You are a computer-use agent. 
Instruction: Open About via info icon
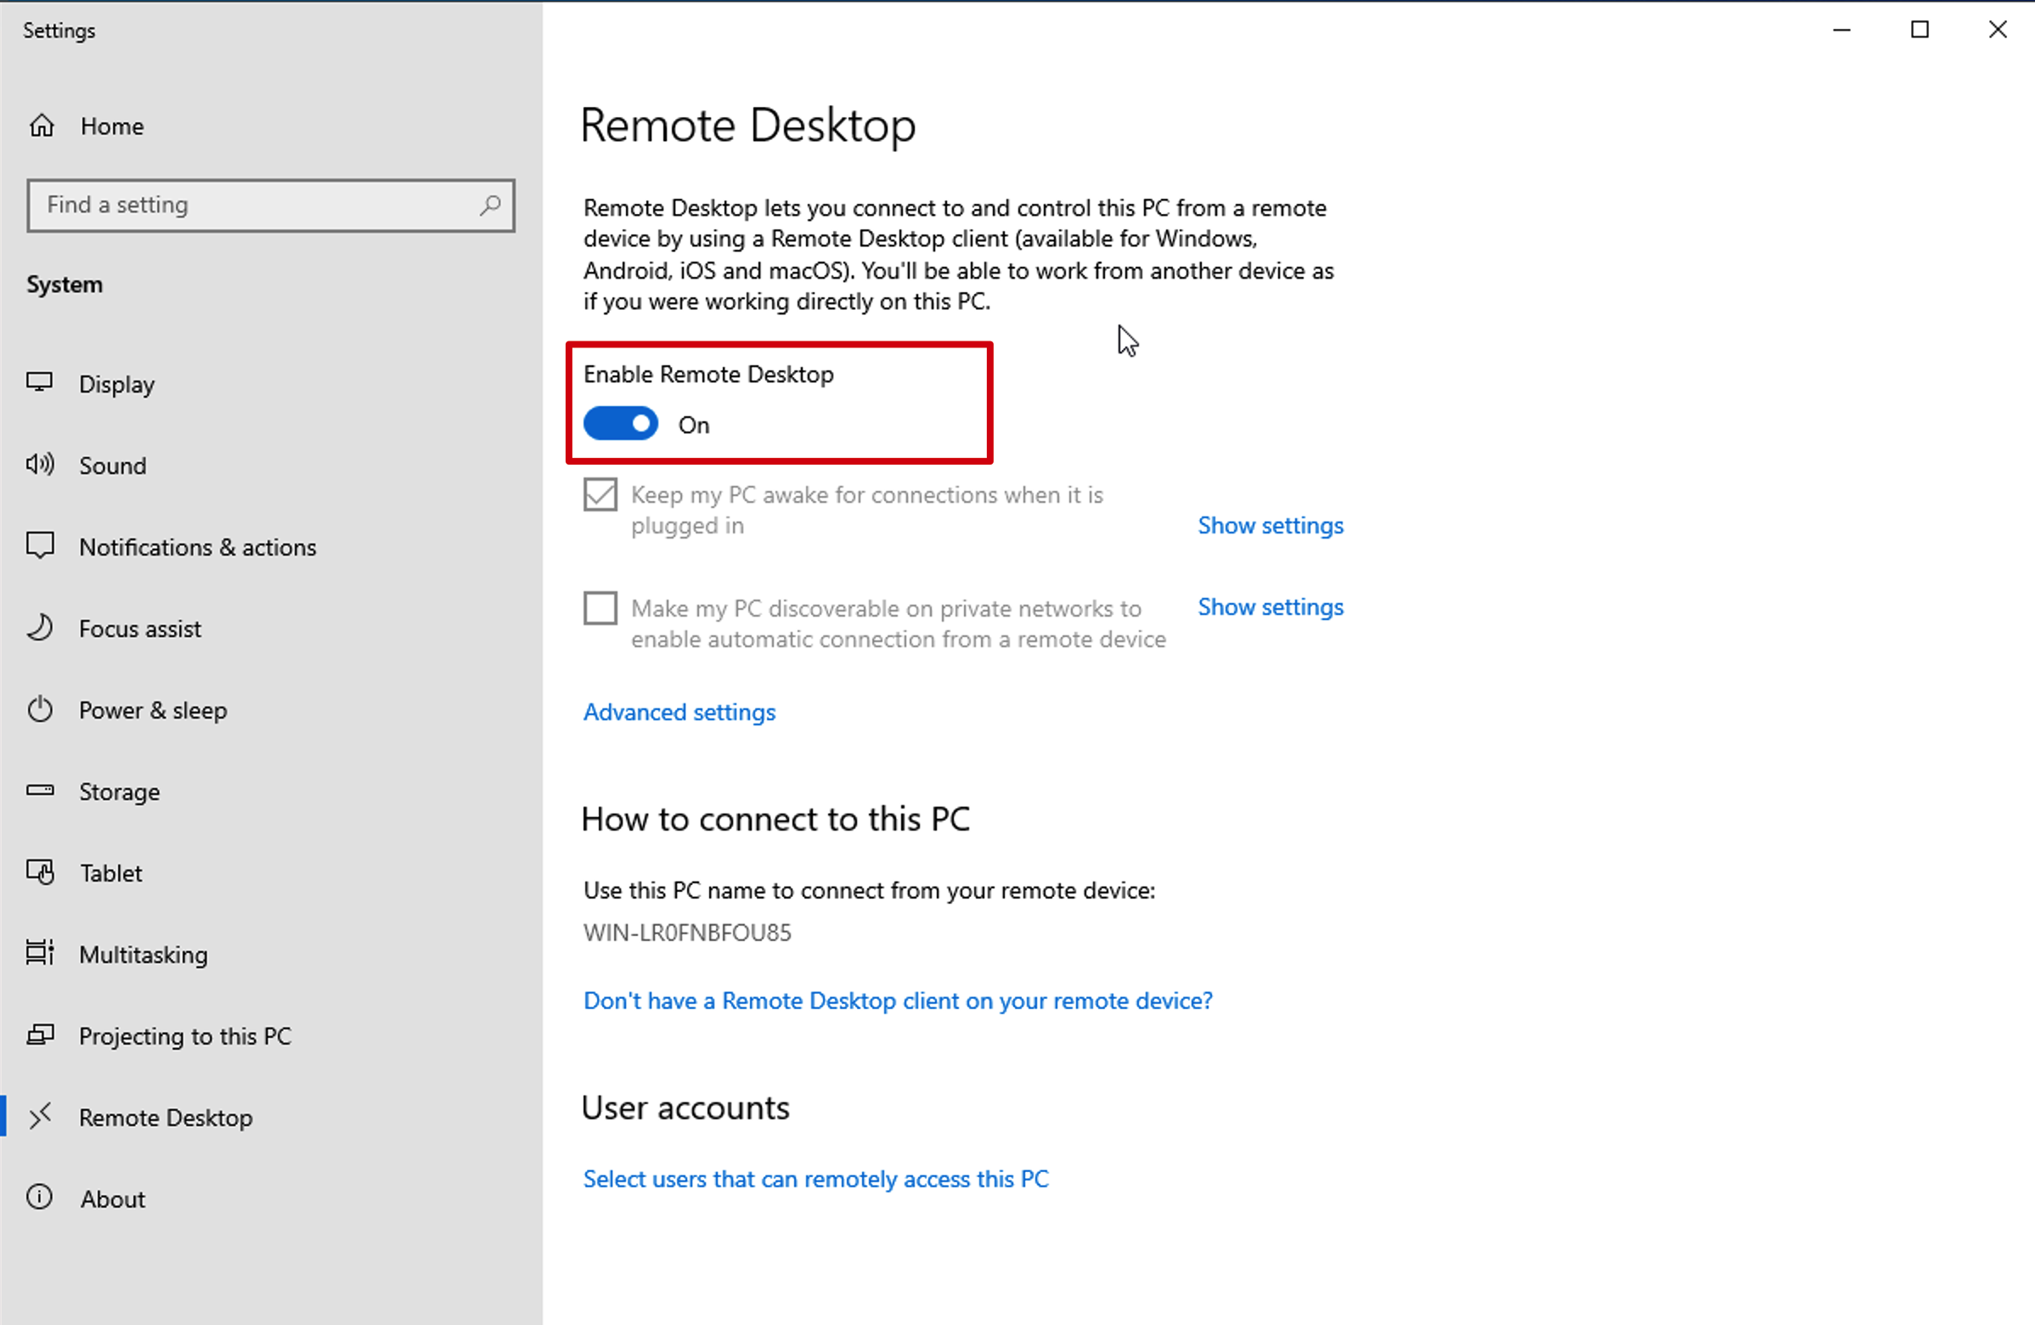click(x=39, y=1197)
